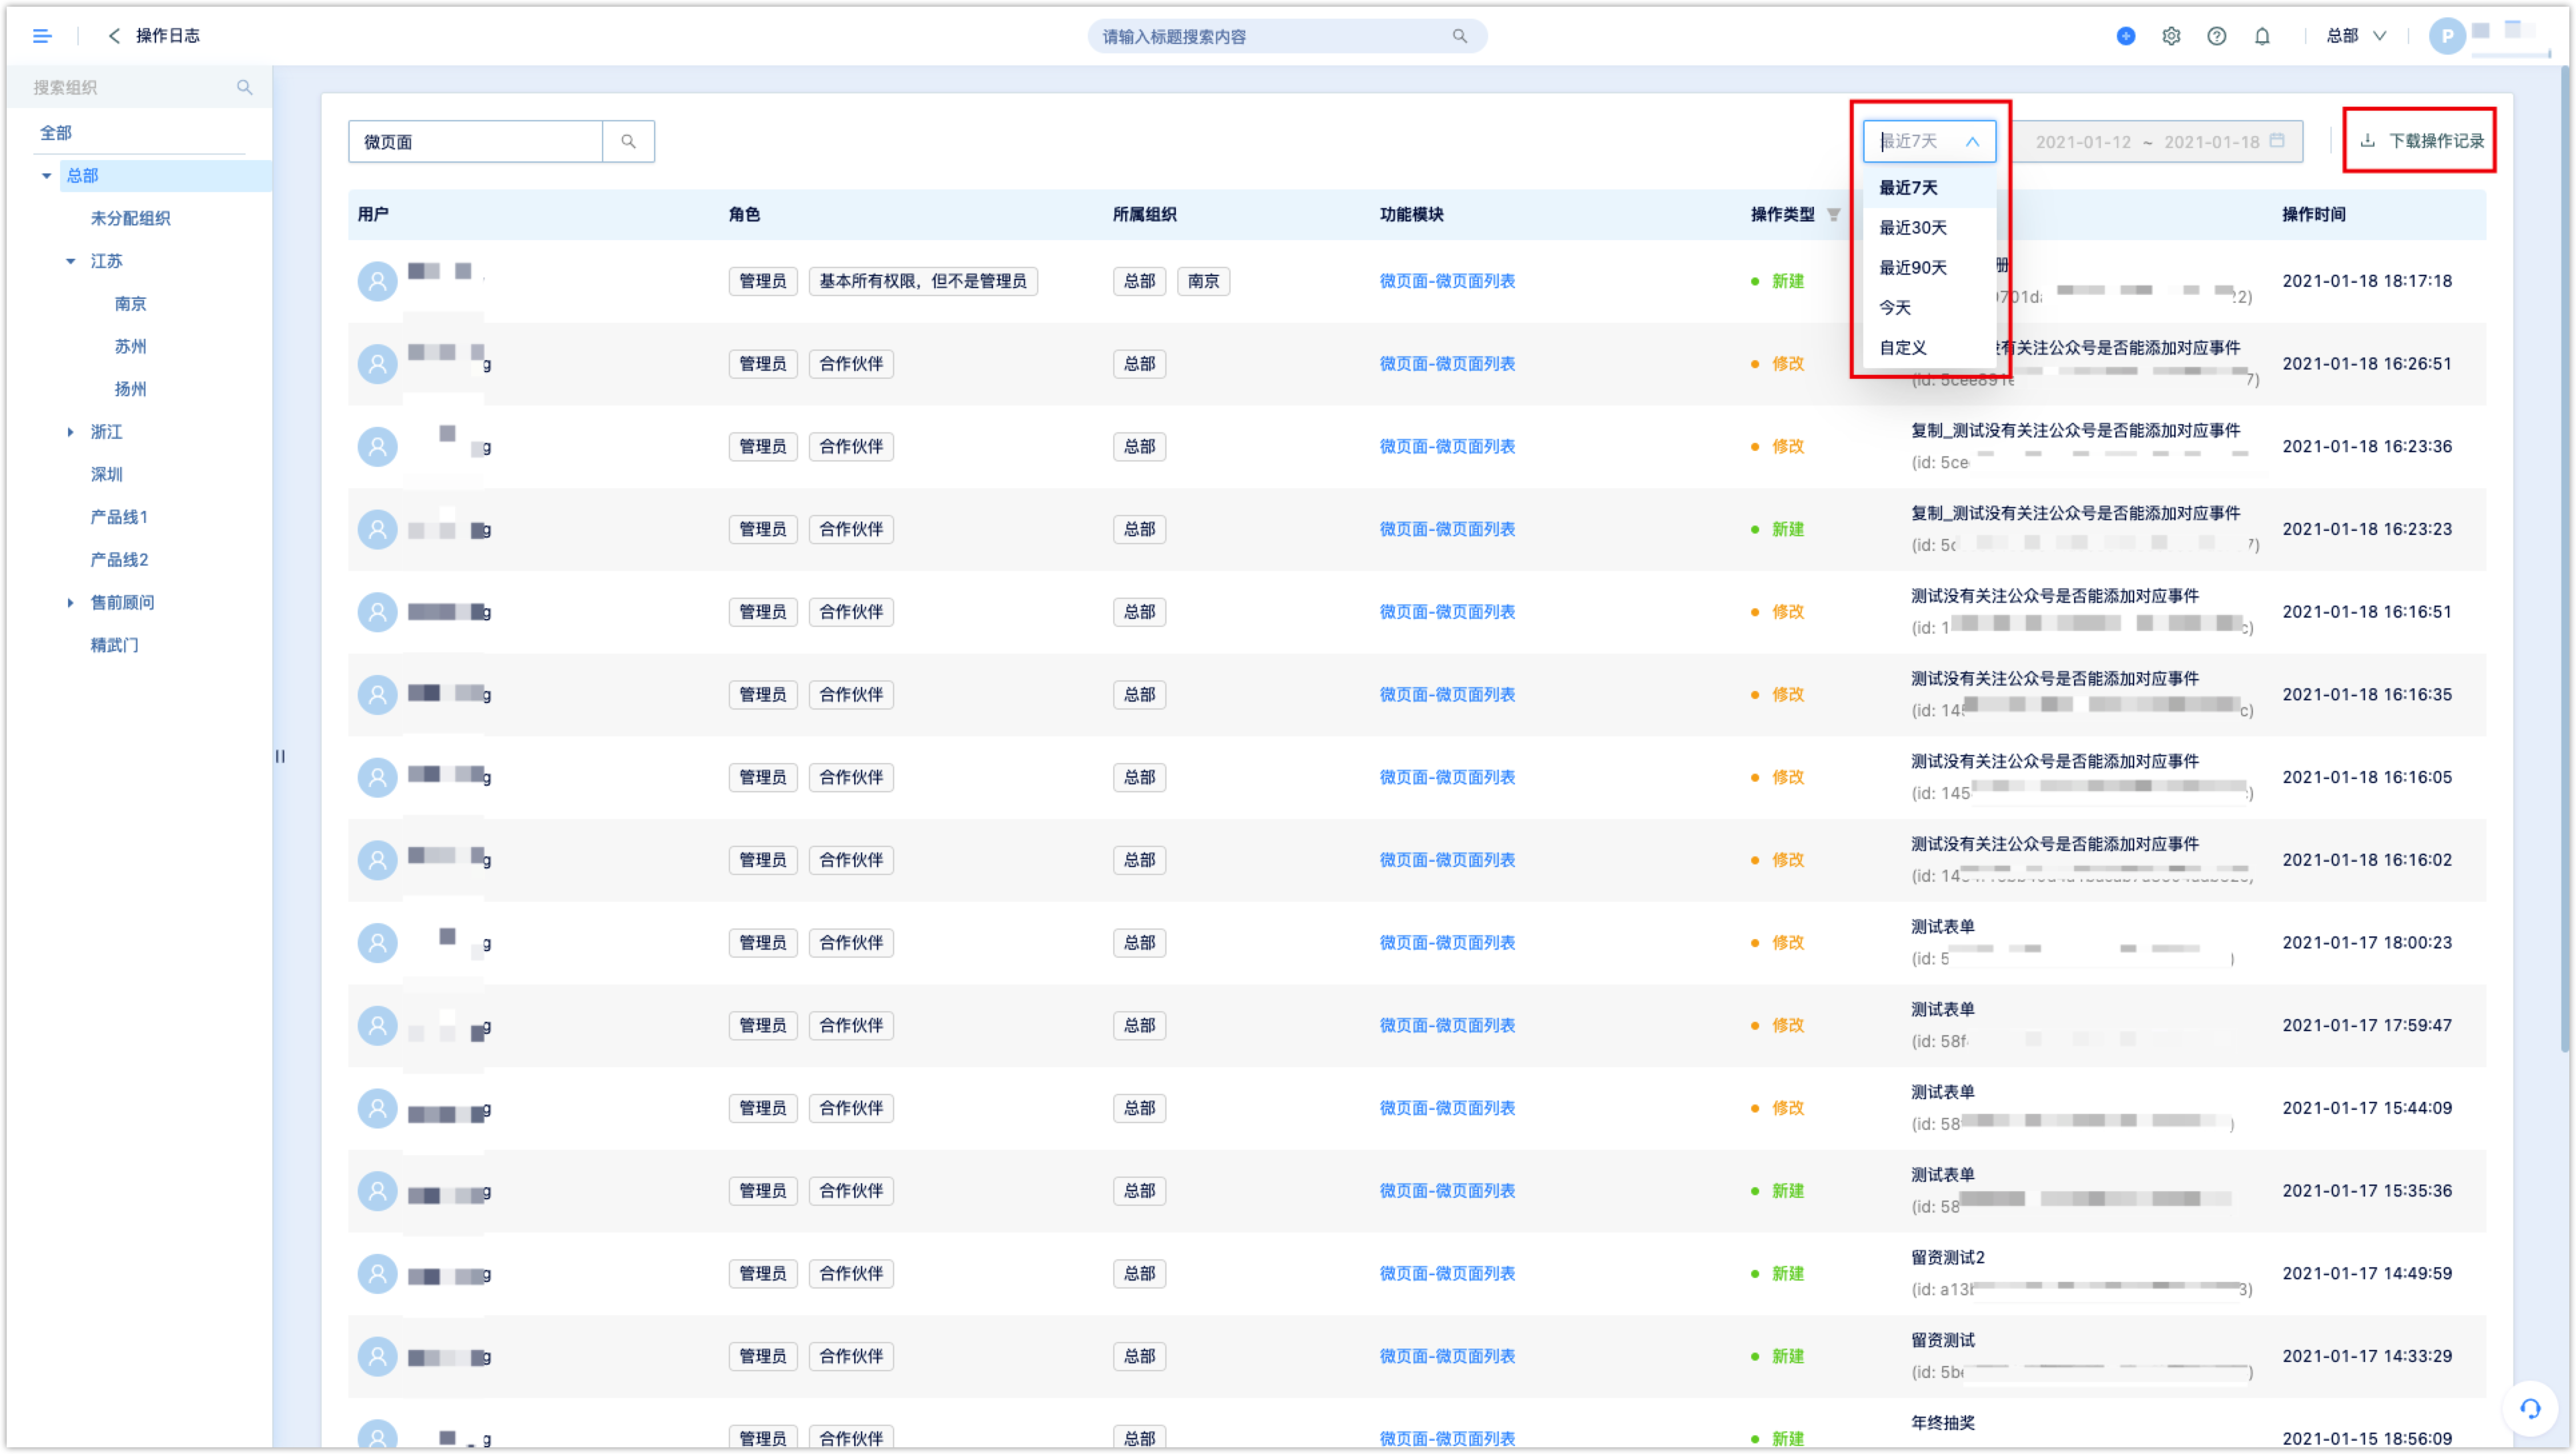Screen dimensions: 2576x1454
Task: Expand the 浙江 tree node
Action: click(70, 433)
